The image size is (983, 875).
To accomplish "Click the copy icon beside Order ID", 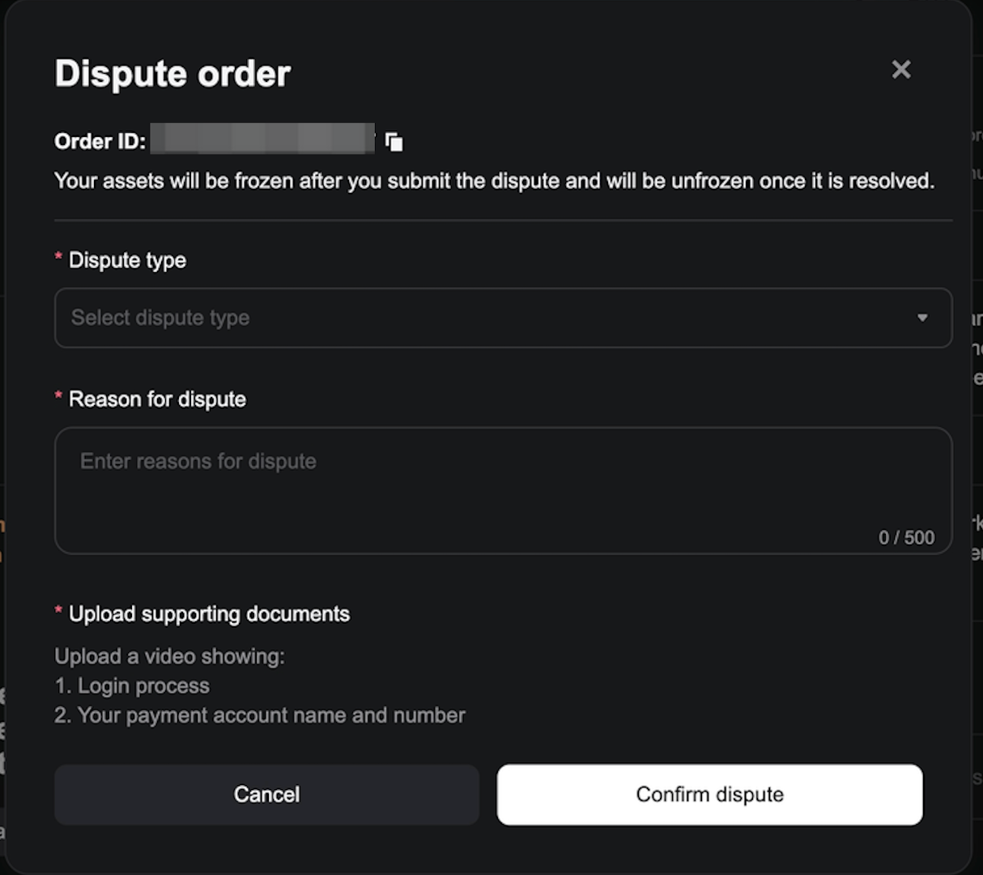I will click(394, 140).
